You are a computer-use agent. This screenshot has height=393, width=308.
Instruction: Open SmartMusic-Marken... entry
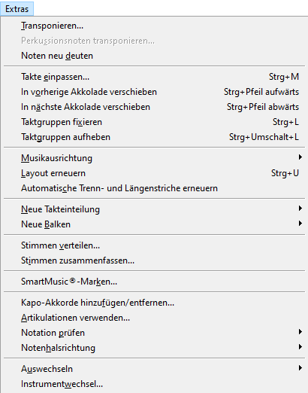pos(154,282)
